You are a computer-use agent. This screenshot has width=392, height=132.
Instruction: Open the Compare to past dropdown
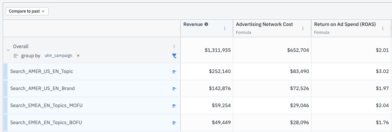point(27,11)
